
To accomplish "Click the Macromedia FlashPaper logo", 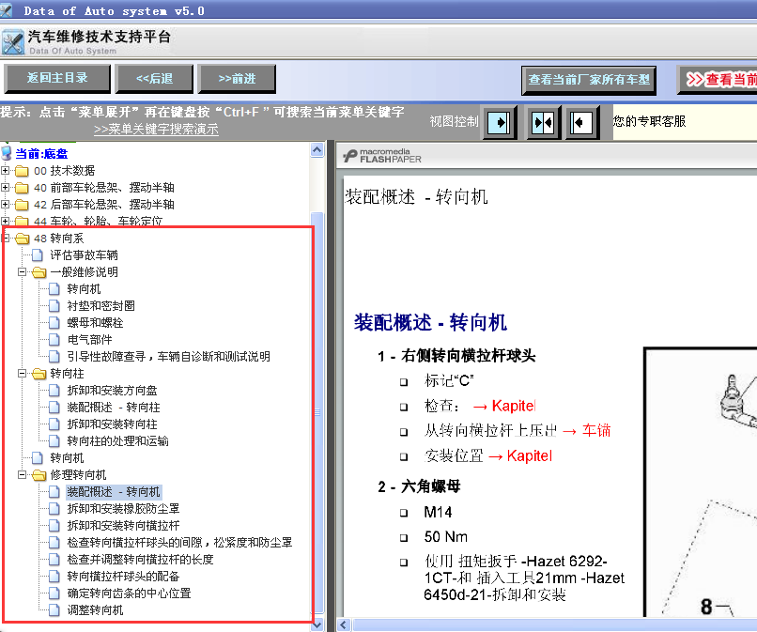I will coord(382,156).
